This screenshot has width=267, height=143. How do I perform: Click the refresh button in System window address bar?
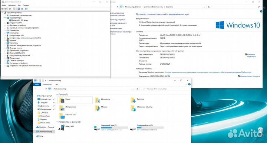(x=209, y=7)
